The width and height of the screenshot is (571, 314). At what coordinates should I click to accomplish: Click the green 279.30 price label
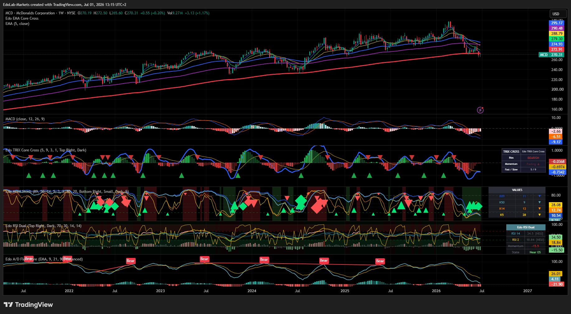click(557, 39)
